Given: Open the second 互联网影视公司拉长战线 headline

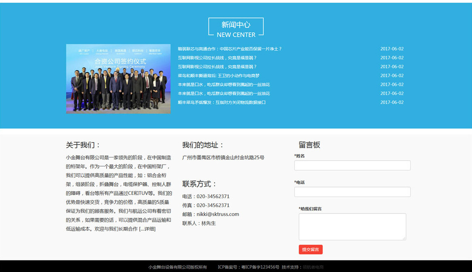Looking at the screenshot, I should [x=217, y=67].
